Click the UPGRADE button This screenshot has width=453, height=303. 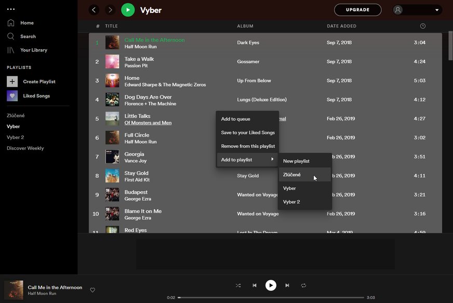pos(357,10)
